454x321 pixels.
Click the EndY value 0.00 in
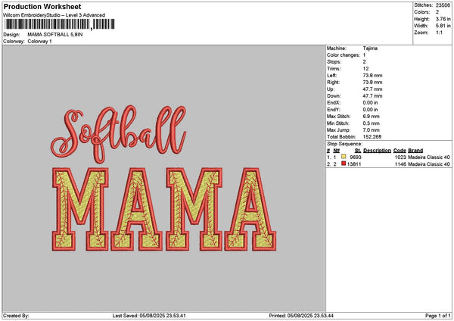370,110
